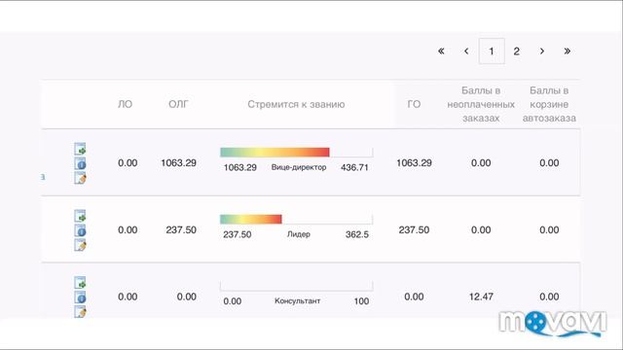
Task: Go to the next page arrow
Action: (x=542, y=52)
